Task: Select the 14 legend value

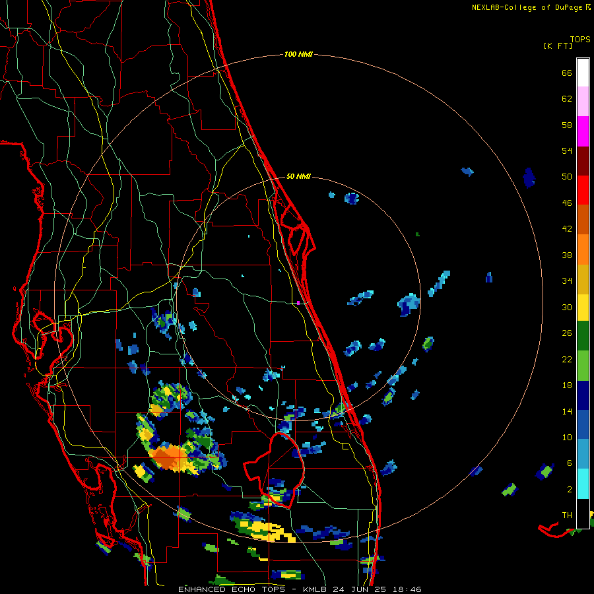Action: pyautogui.click(x=567, y=411)
